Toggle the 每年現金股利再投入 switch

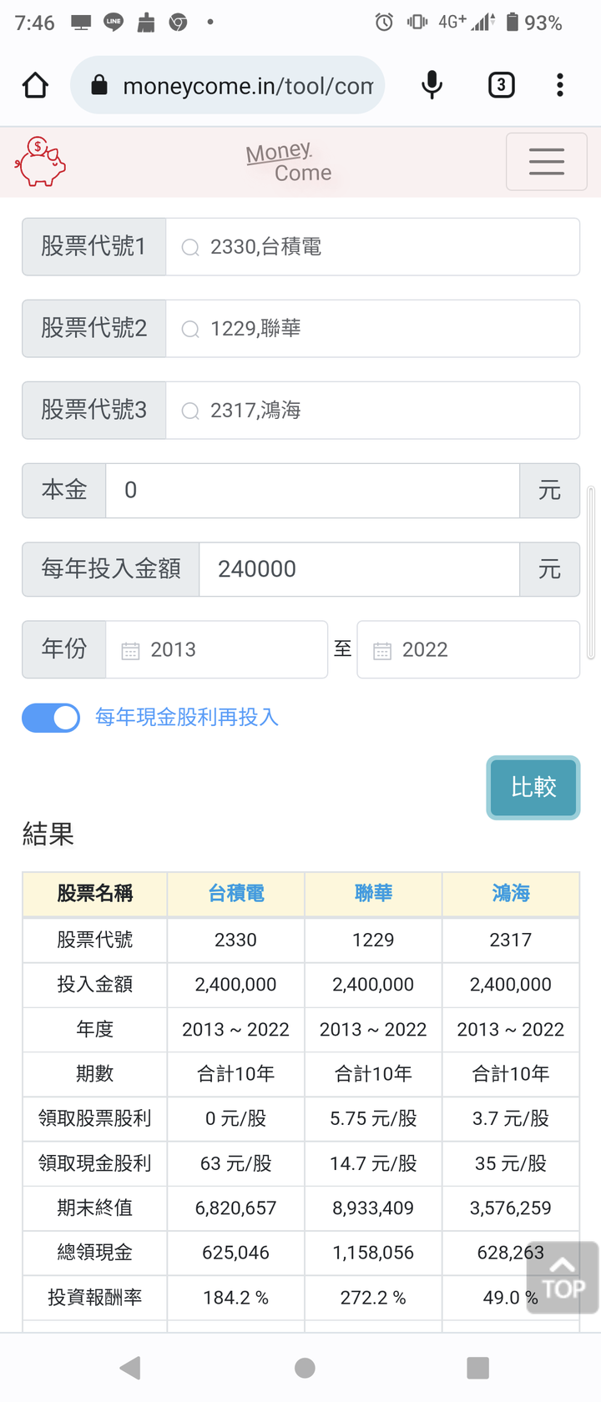[51, 718]
